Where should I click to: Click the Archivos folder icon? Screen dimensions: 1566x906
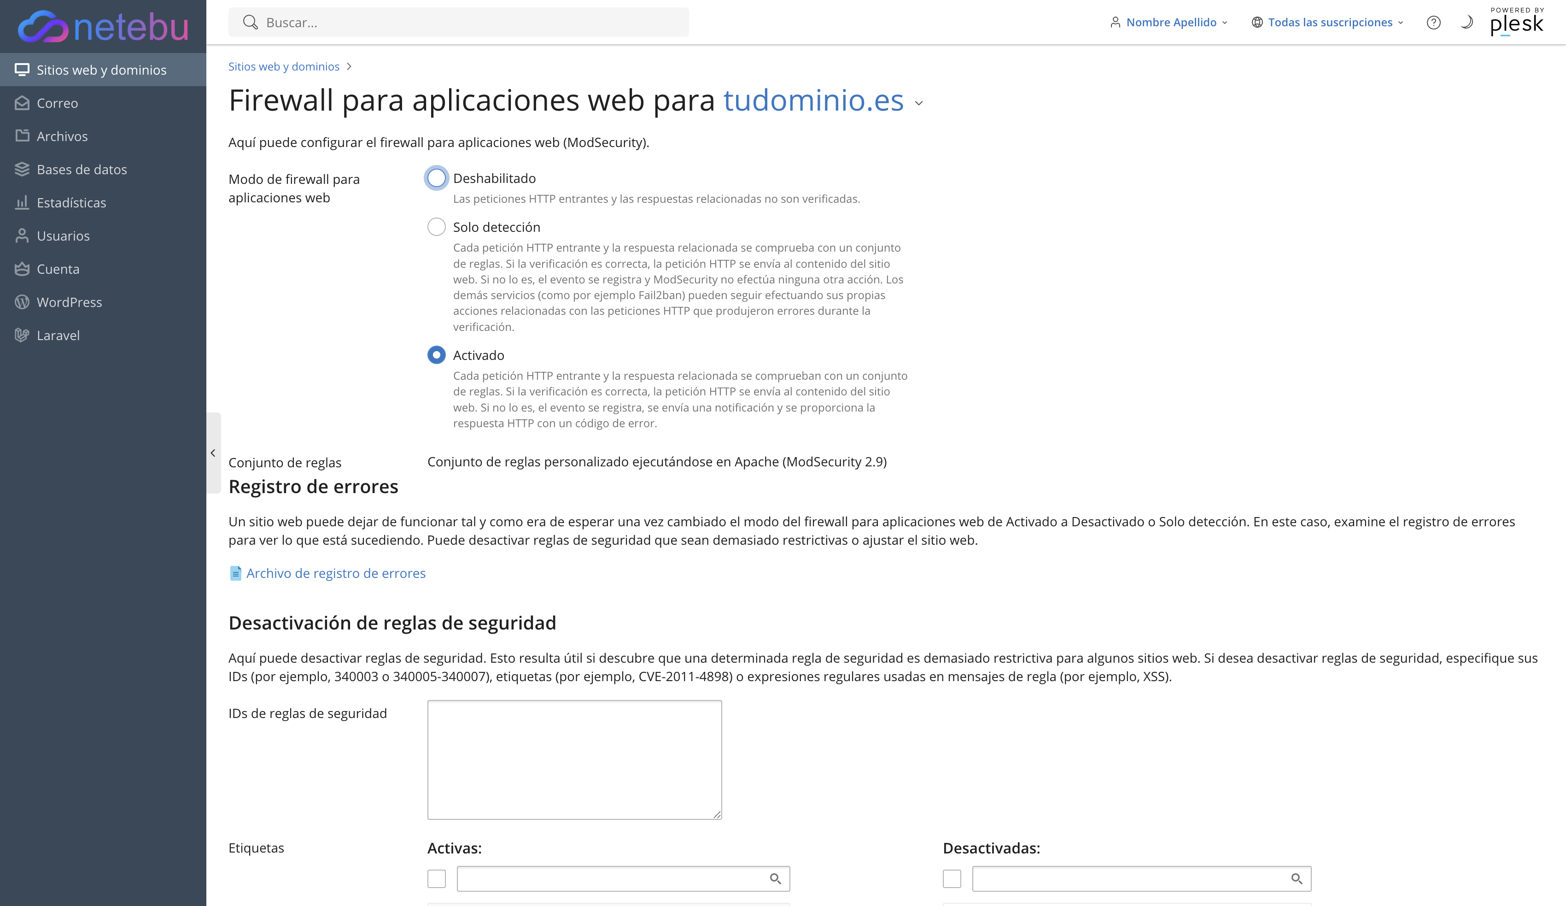pyautogui.click(x=23, y=136)
